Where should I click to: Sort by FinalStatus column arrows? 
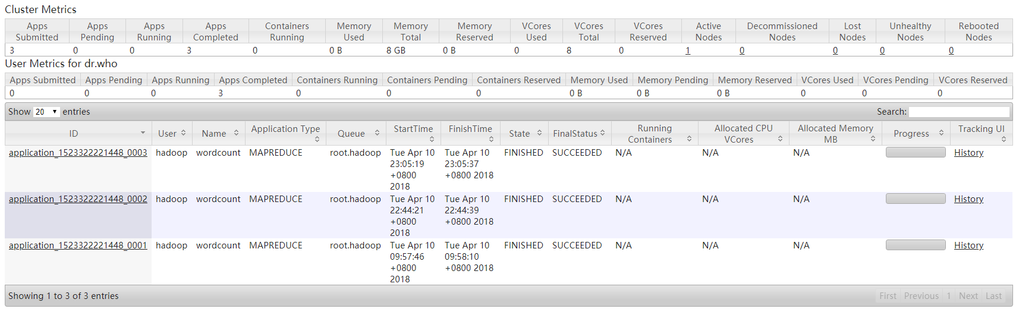click(602, 133)
